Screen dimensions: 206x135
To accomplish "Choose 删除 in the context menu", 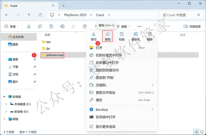I will (x=150, y=36).
